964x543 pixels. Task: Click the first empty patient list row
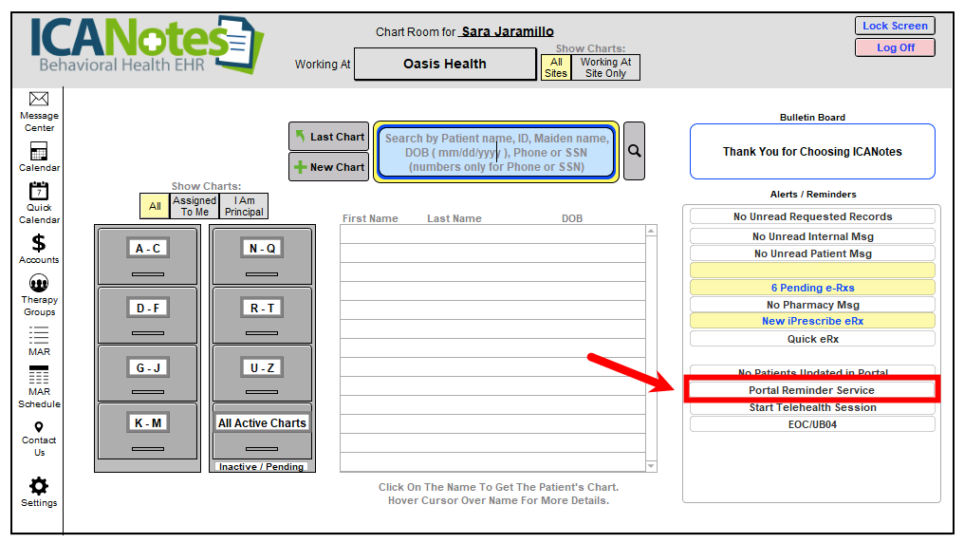(x=492, y=234)
